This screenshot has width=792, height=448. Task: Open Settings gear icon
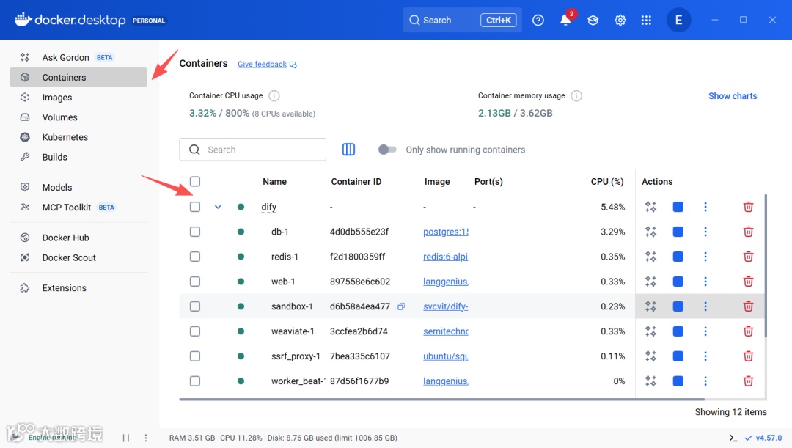(x=620, y=21)
